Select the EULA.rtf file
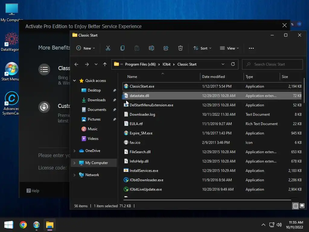Screen dimensions: 309x232 point(212,124)
